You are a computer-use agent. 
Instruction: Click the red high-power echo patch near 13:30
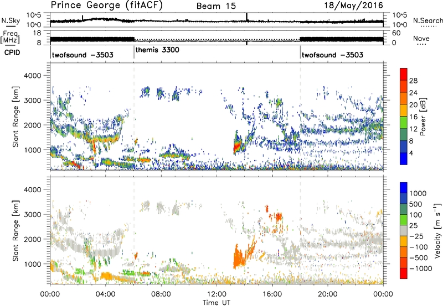(x=237, y=146)
